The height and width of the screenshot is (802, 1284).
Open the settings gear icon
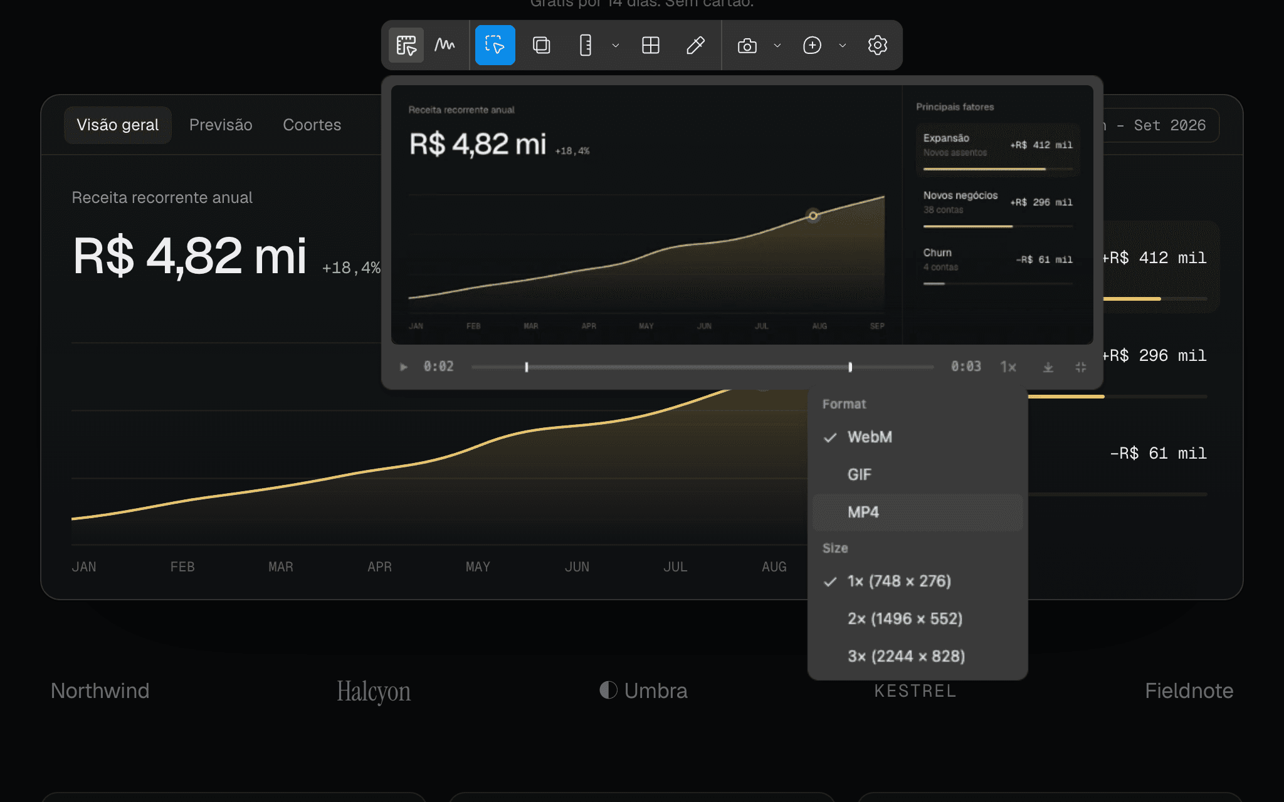coord(877,45)
